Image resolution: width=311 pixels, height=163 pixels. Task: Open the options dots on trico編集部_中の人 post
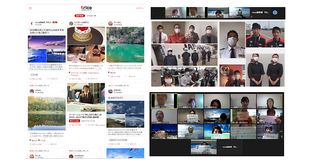click(62, 23)
